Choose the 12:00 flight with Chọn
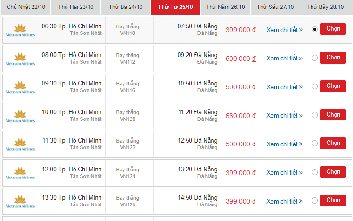353x221 pixels. [x=333, y=172]
